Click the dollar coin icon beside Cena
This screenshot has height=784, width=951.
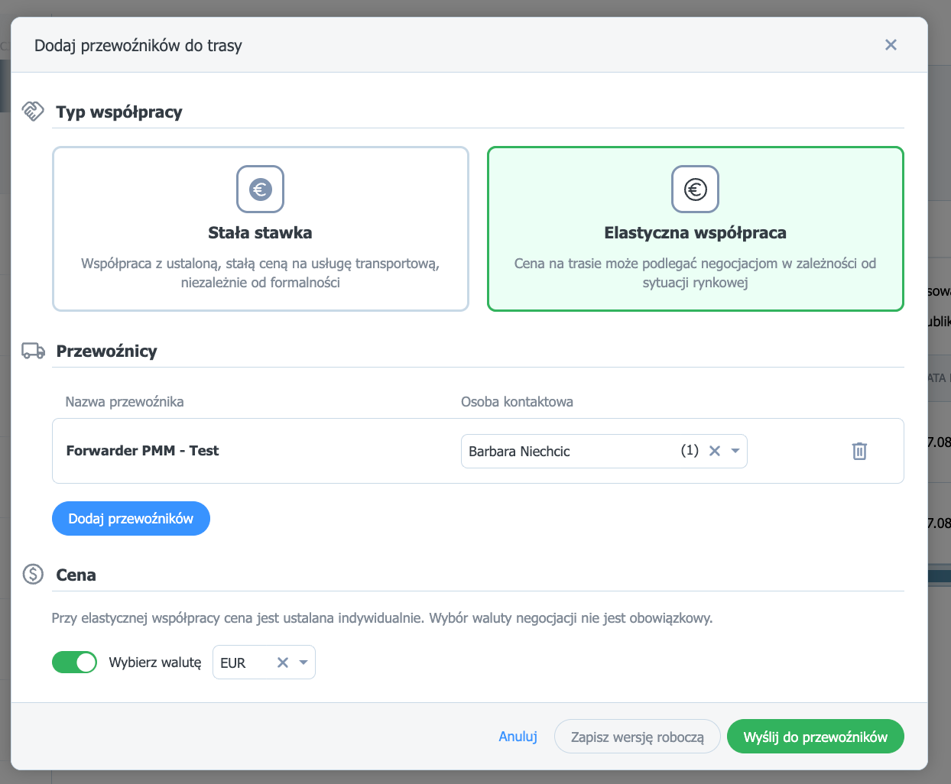pos(33,574)
